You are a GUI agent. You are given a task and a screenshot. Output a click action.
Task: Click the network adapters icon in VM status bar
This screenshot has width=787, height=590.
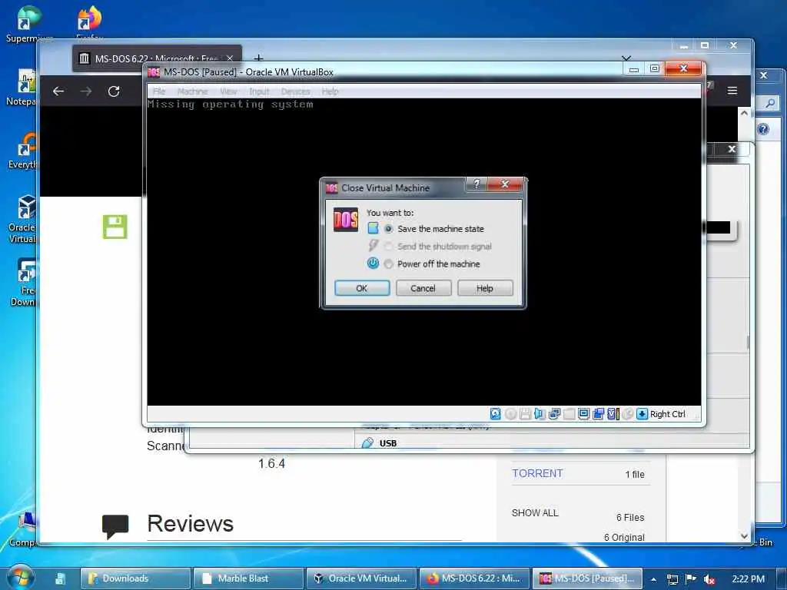[x=554, y=414]
